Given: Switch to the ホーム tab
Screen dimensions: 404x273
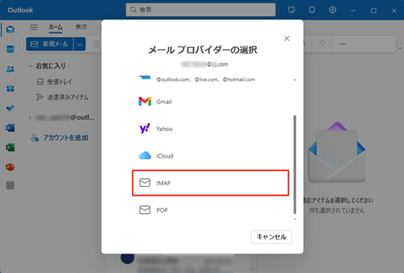Looking at the screenshot, I should coord(55,27).
